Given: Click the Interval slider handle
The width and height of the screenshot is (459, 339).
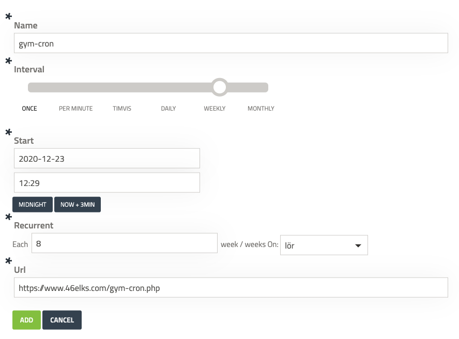Looking at the screenshot, I should [220, 87].
